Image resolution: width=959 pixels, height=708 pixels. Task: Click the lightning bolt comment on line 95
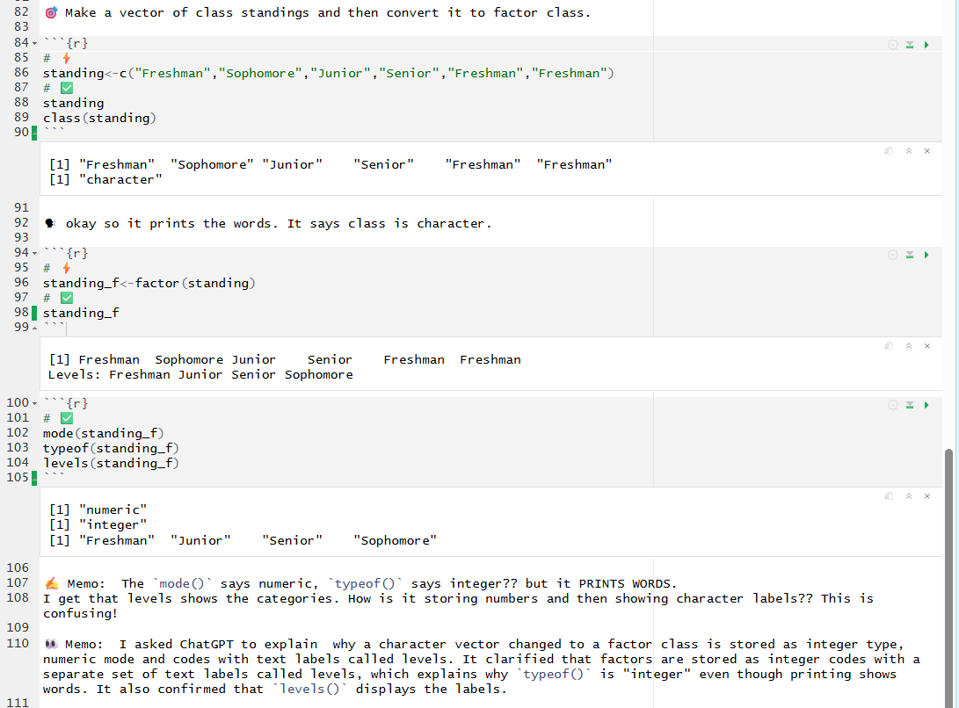[66, 268]
